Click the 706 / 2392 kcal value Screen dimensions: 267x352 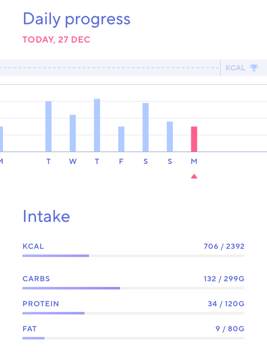224,247
